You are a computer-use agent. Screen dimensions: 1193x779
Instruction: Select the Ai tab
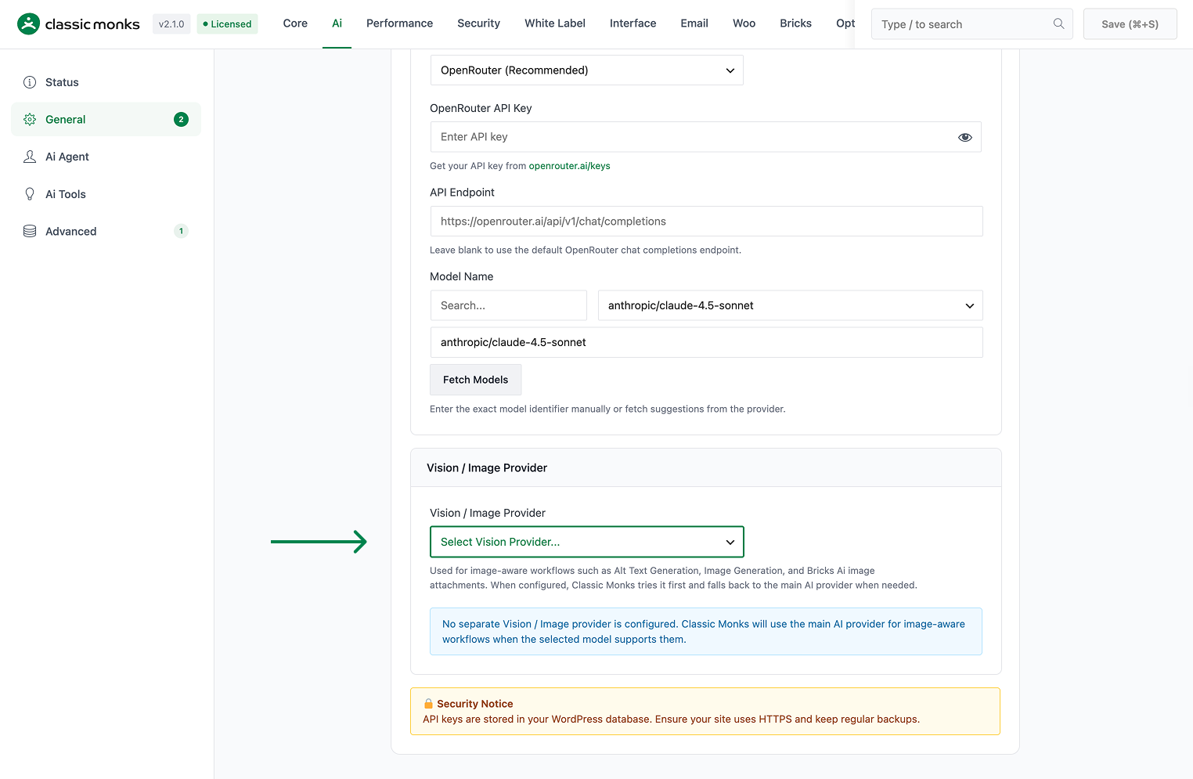pyautogui.click(x=337, y=23)
